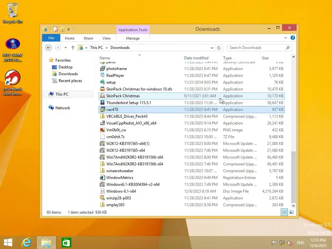Click the Thunderbird Setup 115.5.1 file icon
Viewport: 332px width, 249px height.
(102, 103)
